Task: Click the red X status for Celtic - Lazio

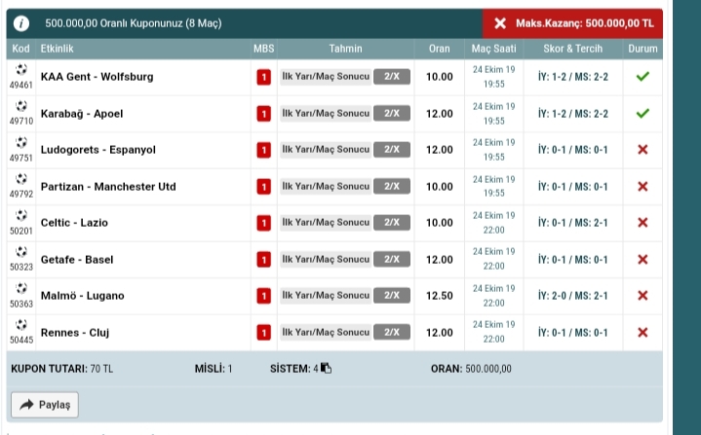Action: (x=643, y=223)
